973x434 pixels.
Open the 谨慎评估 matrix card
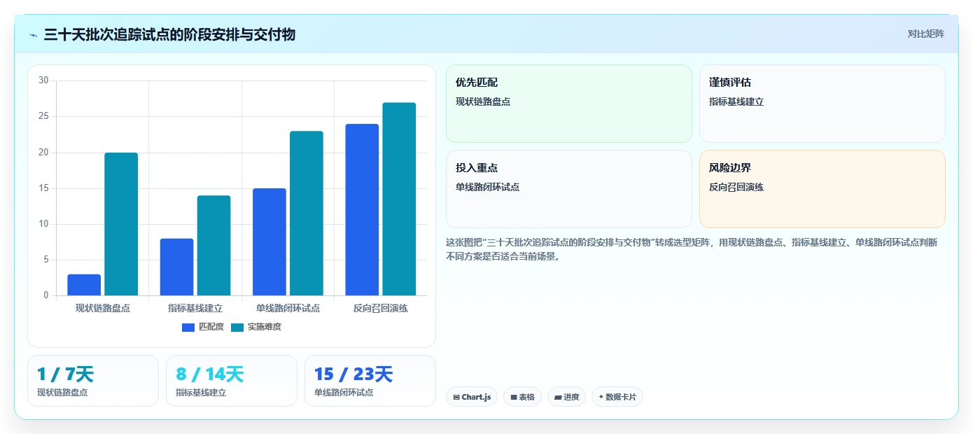822,104
